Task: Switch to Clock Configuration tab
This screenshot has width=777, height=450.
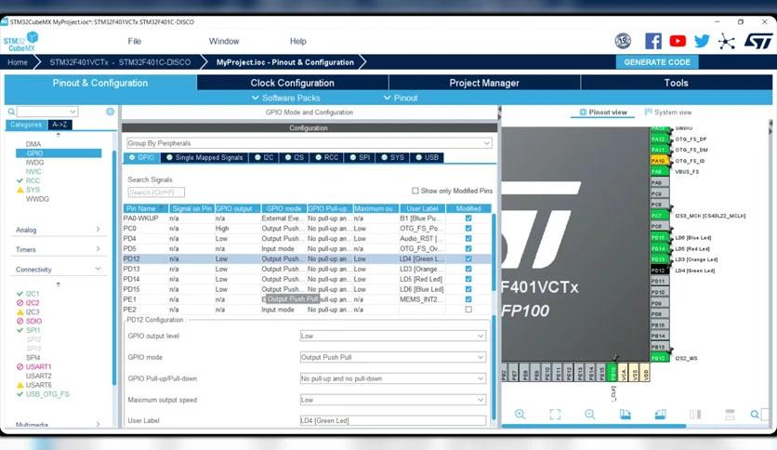Action: tap(293, 83)
